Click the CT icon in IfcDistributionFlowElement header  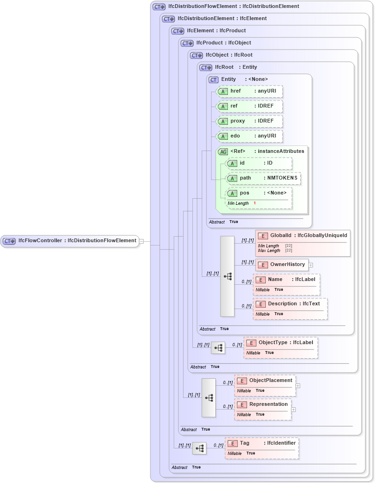point(157,6)
